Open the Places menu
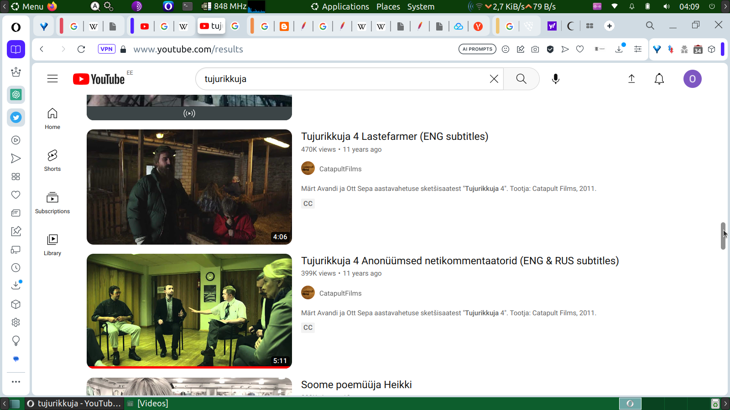 (x=388, y=6)
